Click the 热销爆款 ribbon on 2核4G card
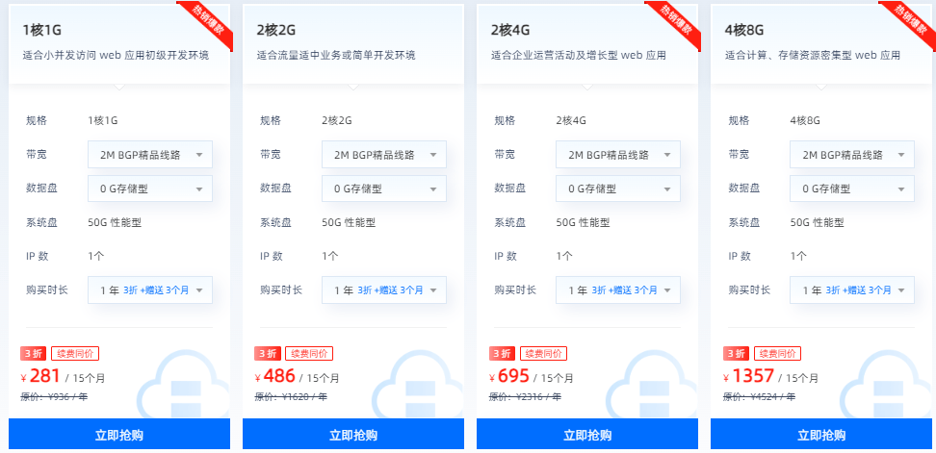Viewport: 936px width, 453px height. 674,24
